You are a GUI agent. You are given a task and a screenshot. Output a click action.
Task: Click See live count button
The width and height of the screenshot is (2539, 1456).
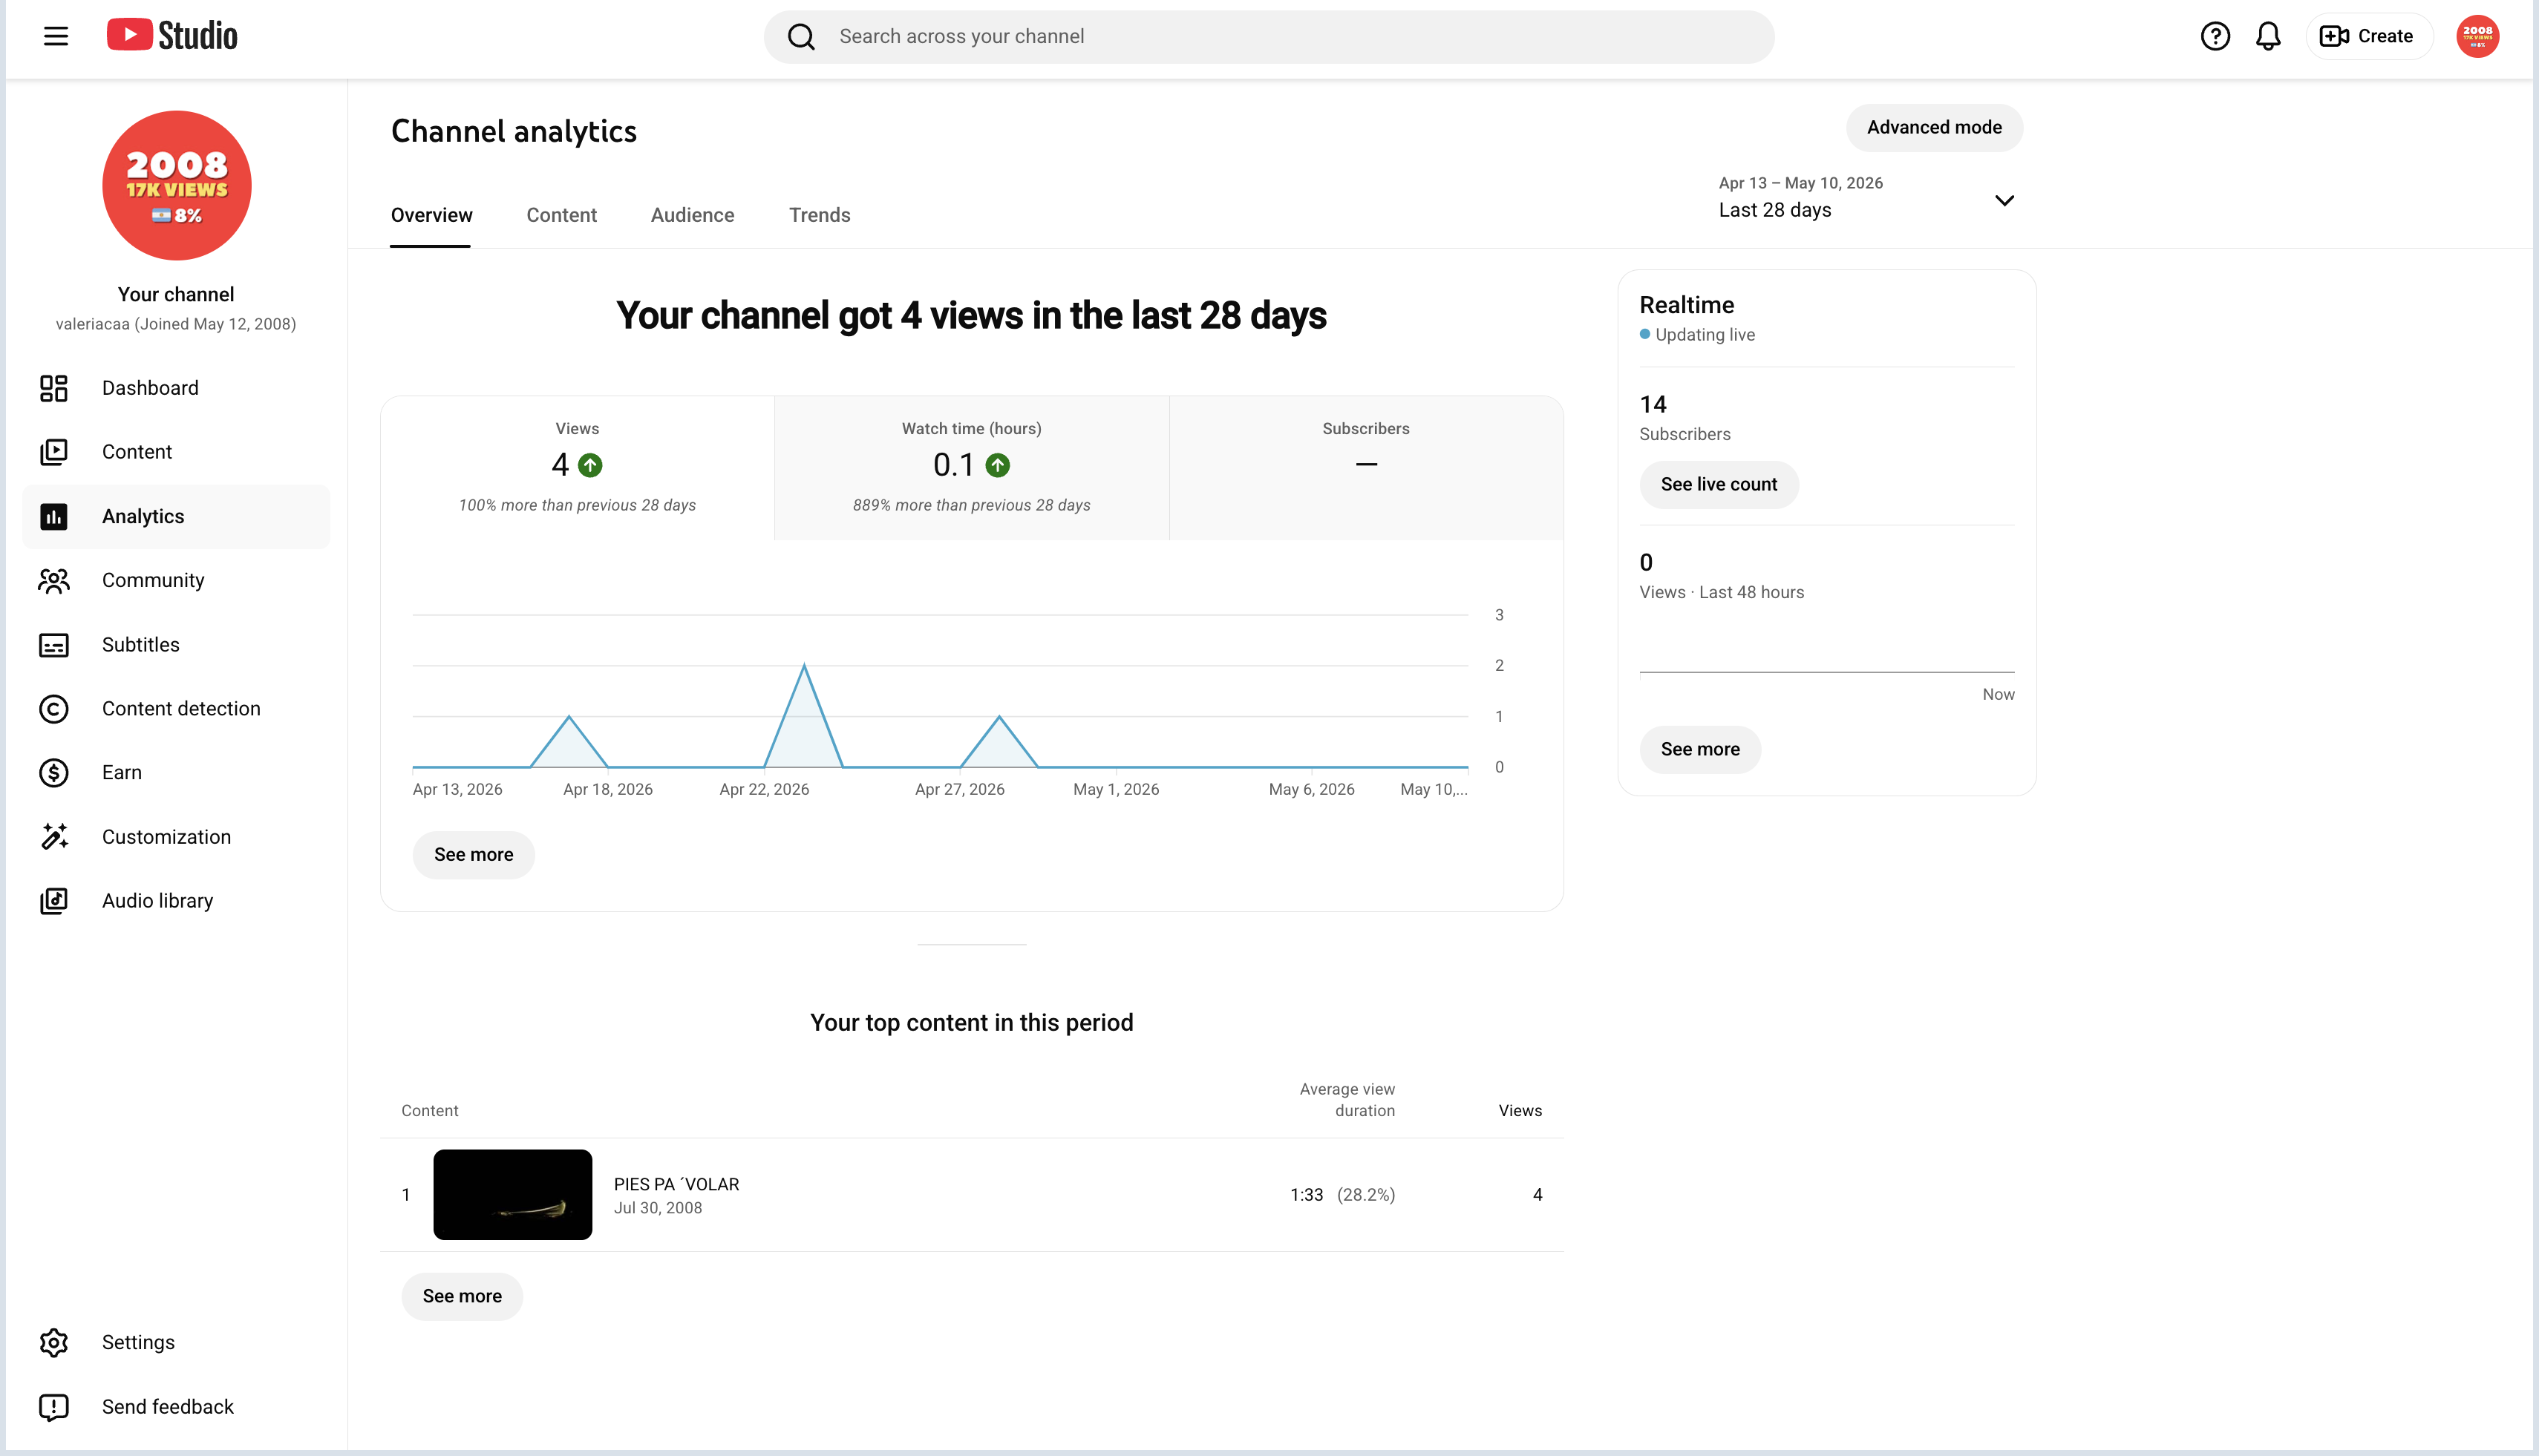click(1719, 485)
